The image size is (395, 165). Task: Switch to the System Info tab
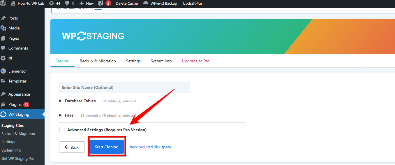161,61
